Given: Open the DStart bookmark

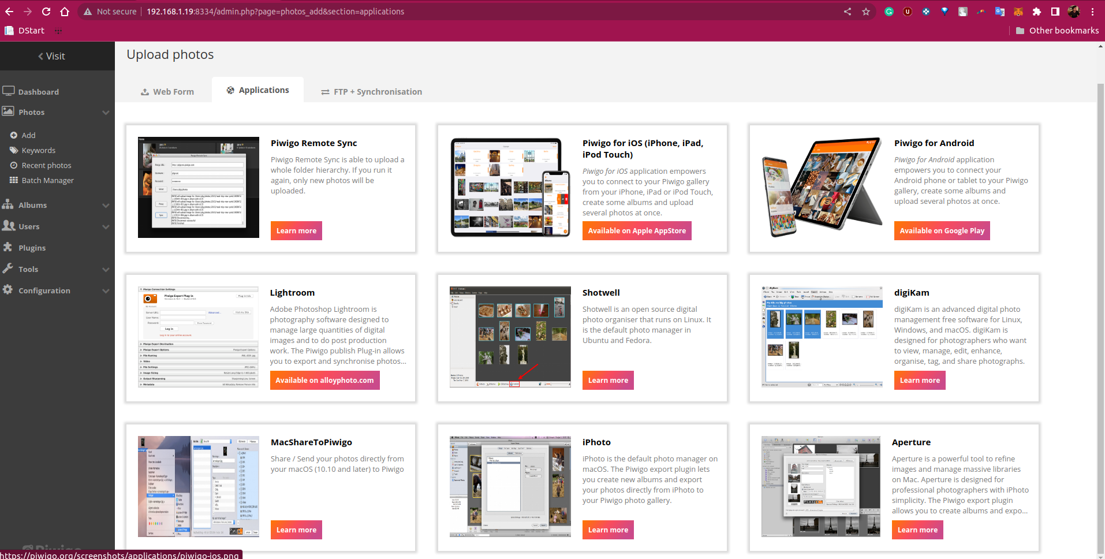Looking at the screenshot, I should 24,31.
